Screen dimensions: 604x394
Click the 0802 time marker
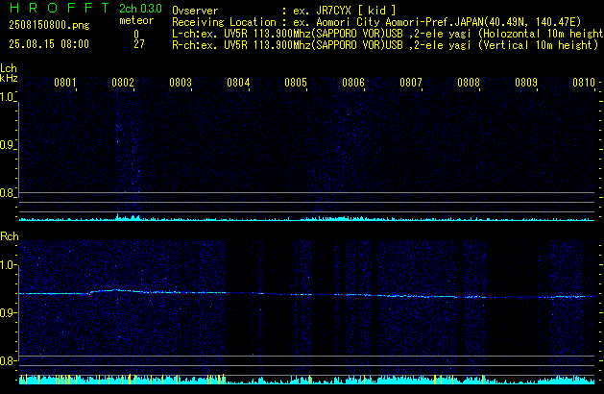click(123, 83)
